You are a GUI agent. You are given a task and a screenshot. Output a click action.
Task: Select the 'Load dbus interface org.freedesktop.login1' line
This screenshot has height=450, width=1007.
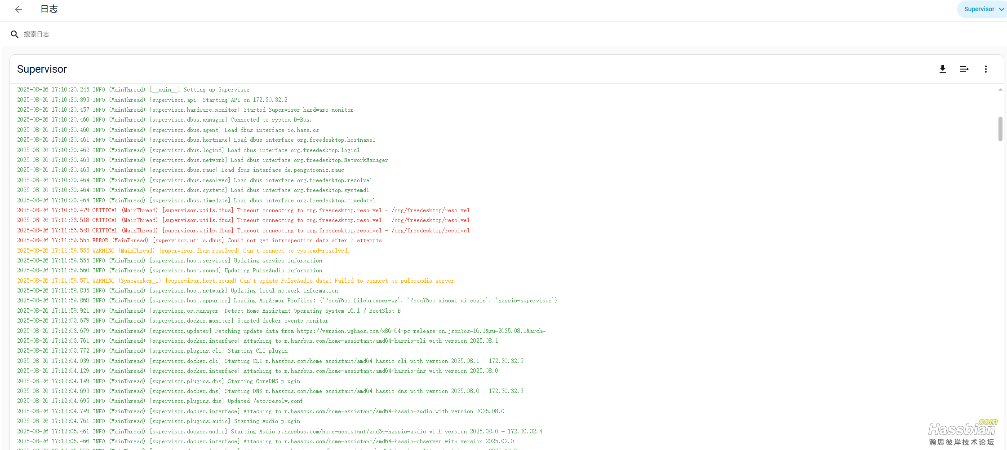pyautogui.click(x=188, y=150)
